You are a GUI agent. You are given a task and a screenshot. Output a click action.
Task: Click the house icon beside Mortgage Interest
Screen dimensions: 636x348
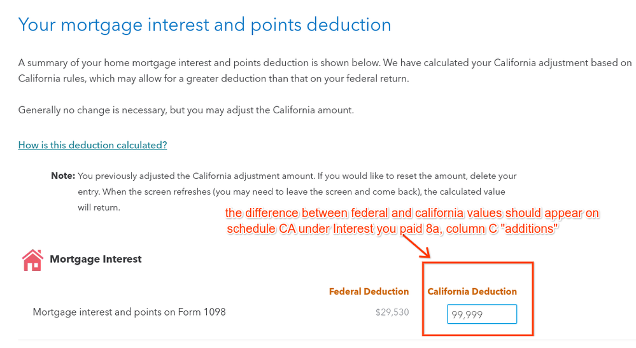click(32, 260)
